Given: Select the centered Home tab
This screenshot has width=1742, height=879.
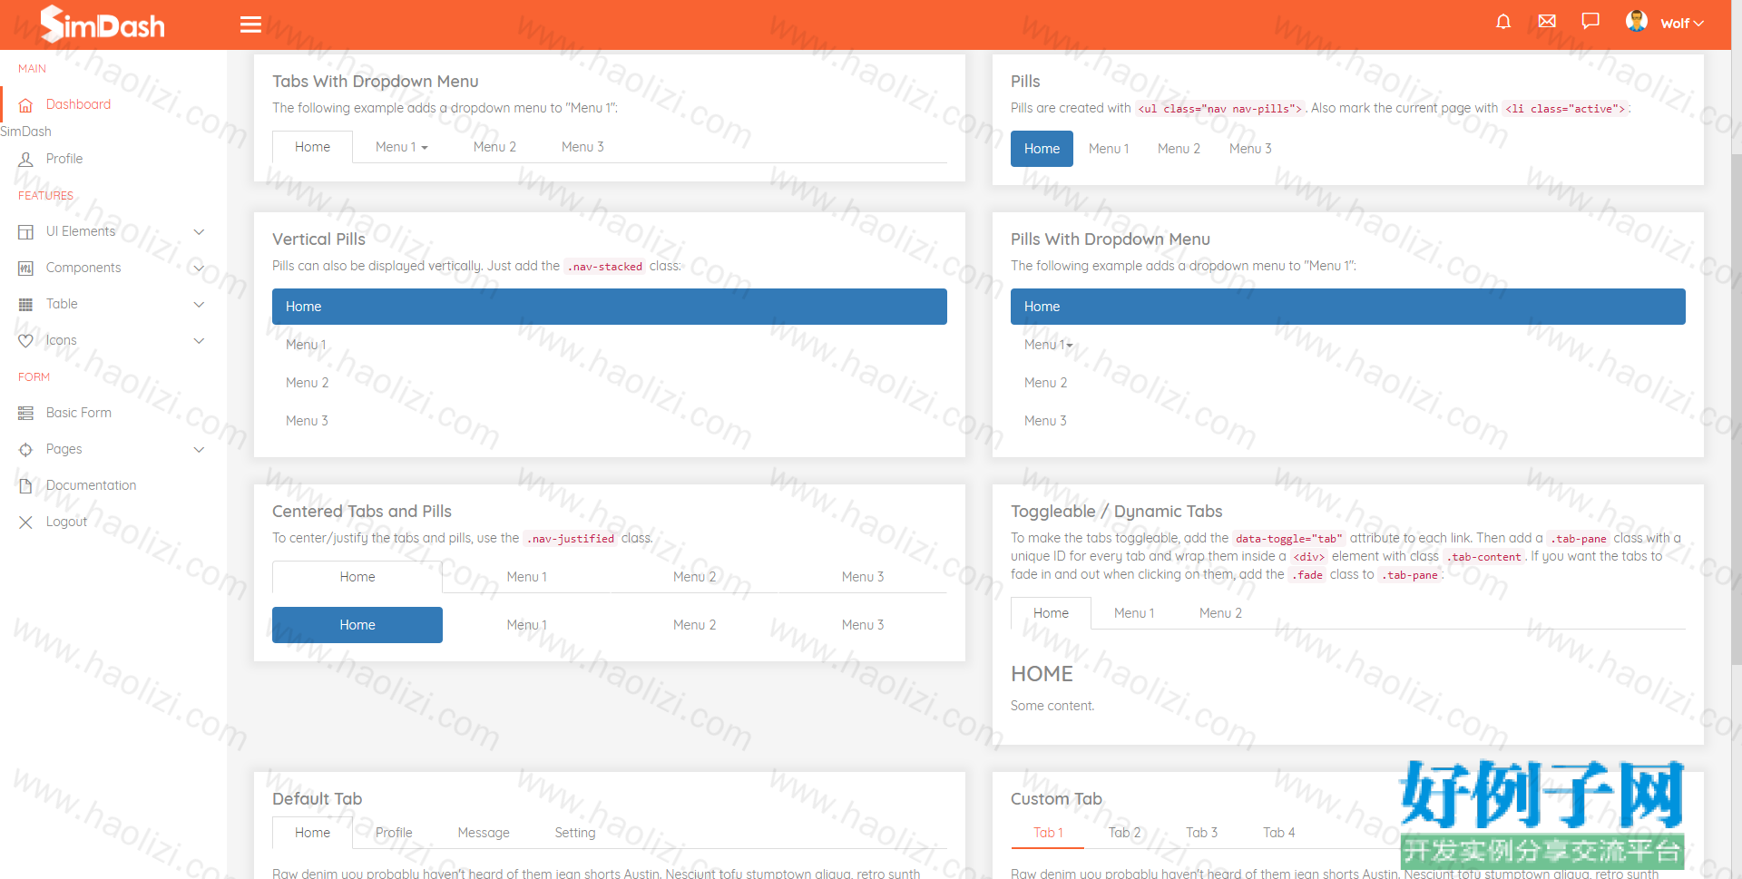Looking at the screenshot, I should coord(357,577).
